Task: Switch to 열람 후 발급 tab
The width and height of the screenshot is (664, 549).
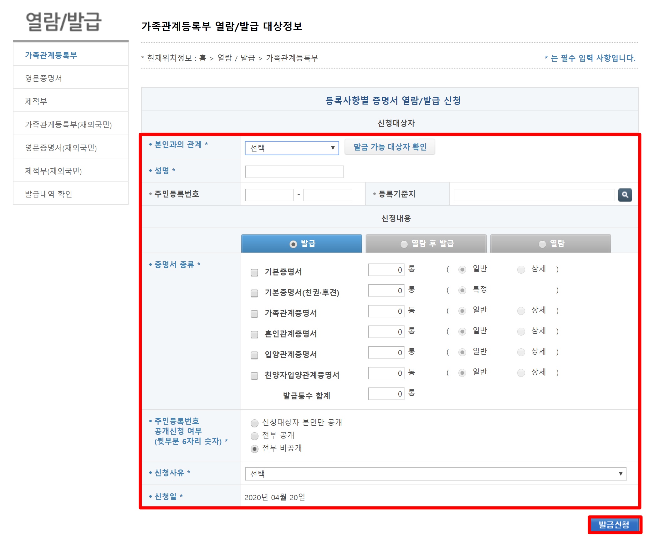Action: [426, 244]
